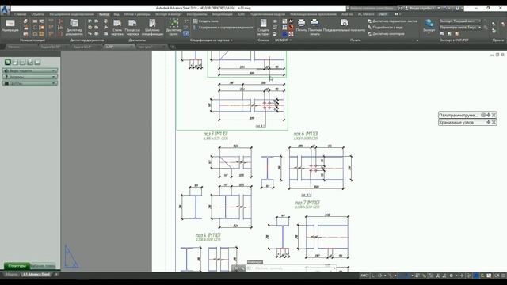Open Диспетчер плоттеров

386,33
